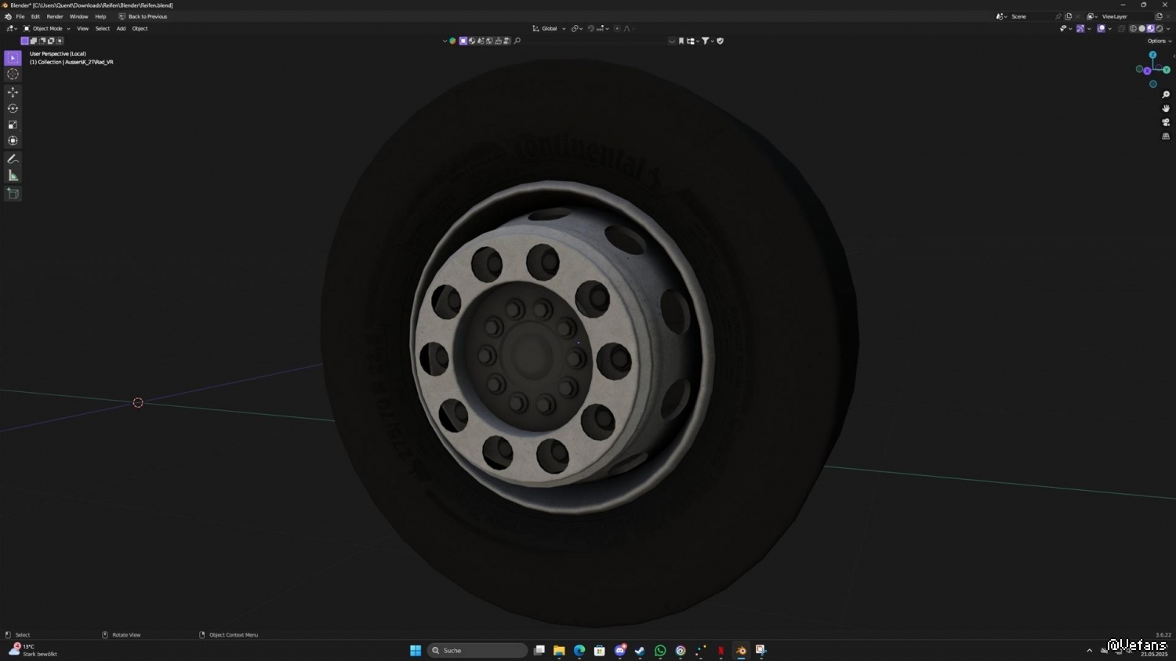
Task: Toggle camera view in viewport
Action: (x=1166, y=122)
